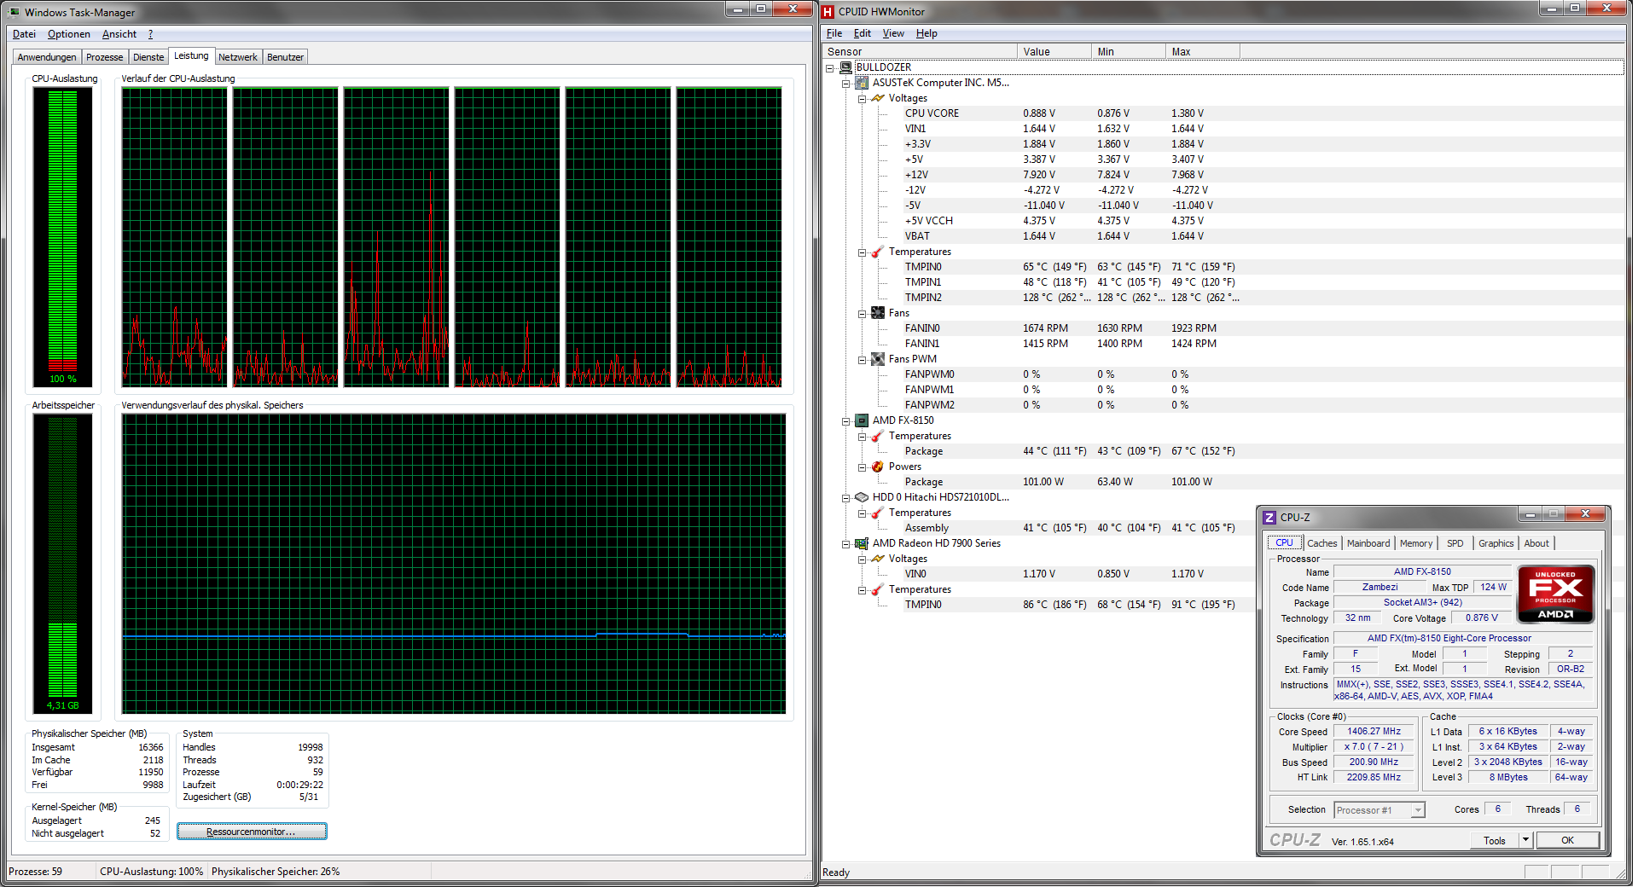Click the computer icon beside BULLDOZER
Image resolution: width=1638 pixels, height=887 pixels.
pos(845,67)
